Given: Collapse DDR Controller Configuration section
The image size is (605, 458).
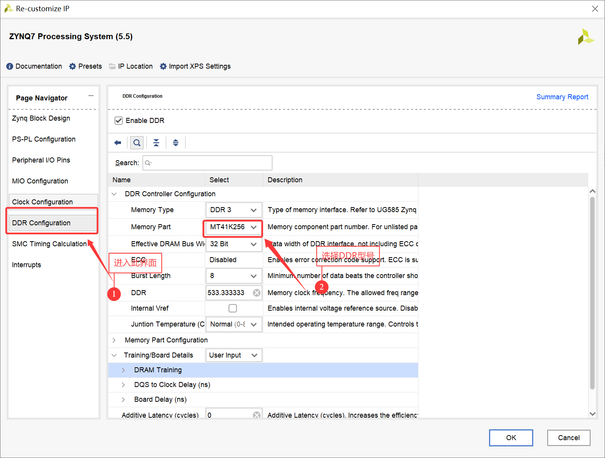Looking at the screenshot, I should (x=114, y=194).
